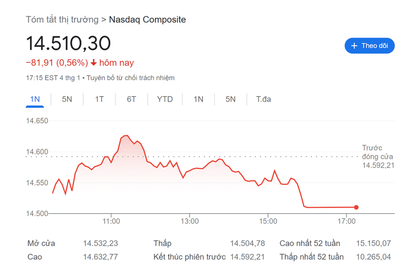Click the red down arrow icon
The height and width of the screenshot is (268, 416).
click(x=94, y=63)
